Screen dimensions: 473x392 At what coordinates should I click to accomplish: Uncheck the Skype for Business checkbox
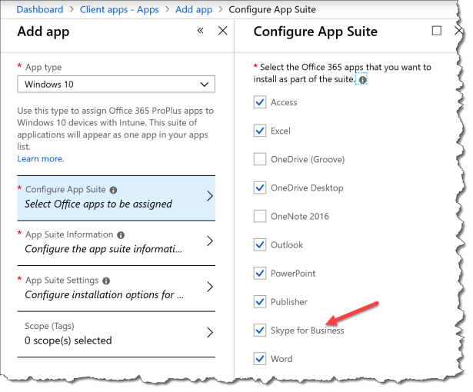point(260,331)
